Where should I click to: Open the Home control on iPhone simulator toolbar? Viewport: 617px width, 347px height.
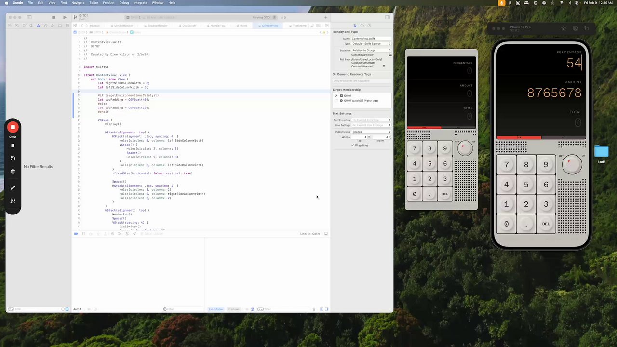click(563, 28)
